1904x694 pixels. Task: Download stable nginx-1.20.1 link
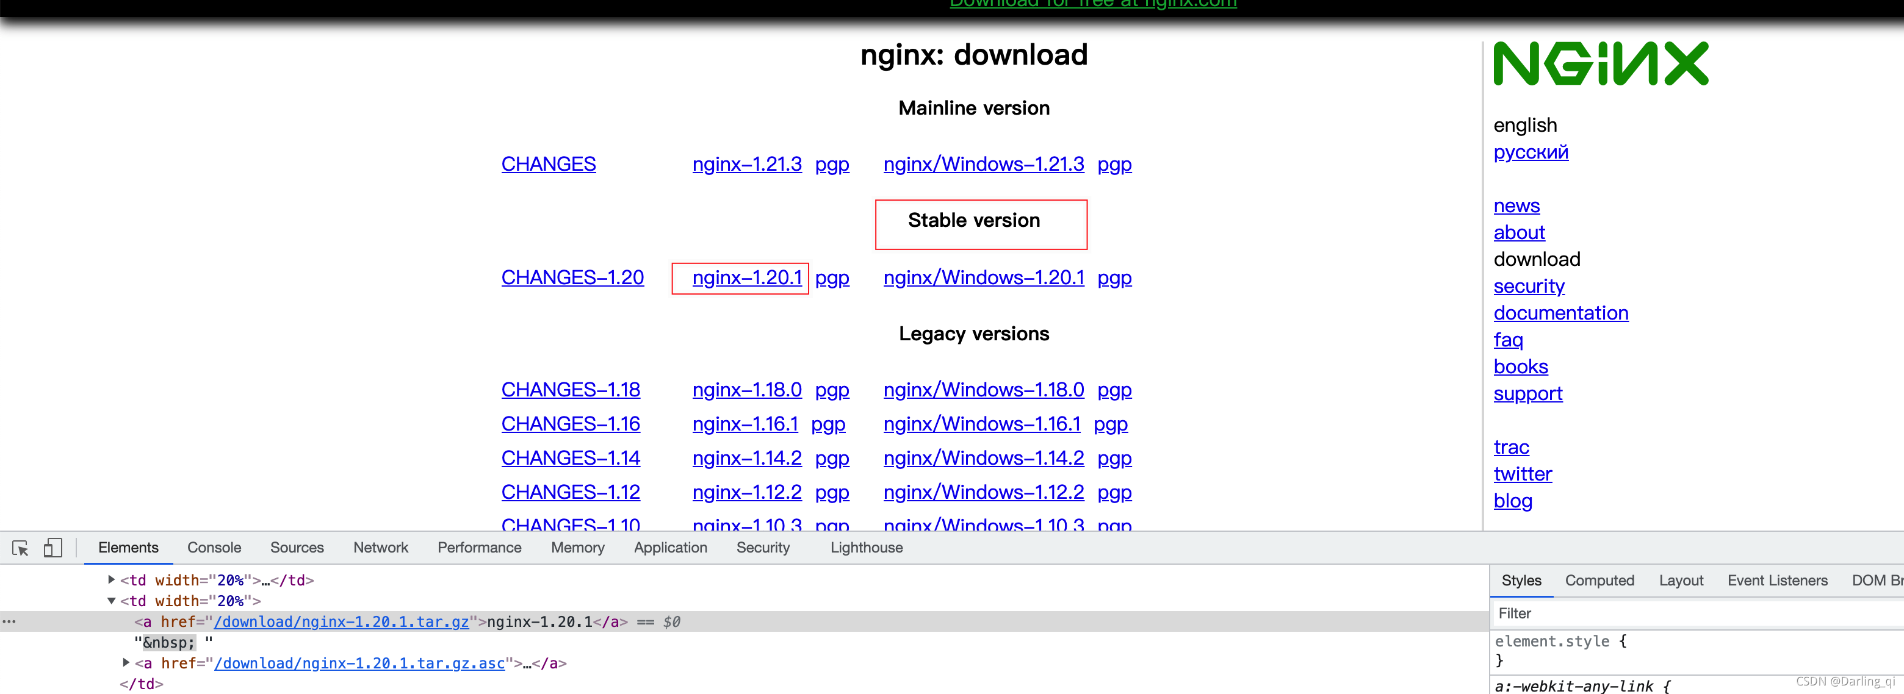coord(746,277)
